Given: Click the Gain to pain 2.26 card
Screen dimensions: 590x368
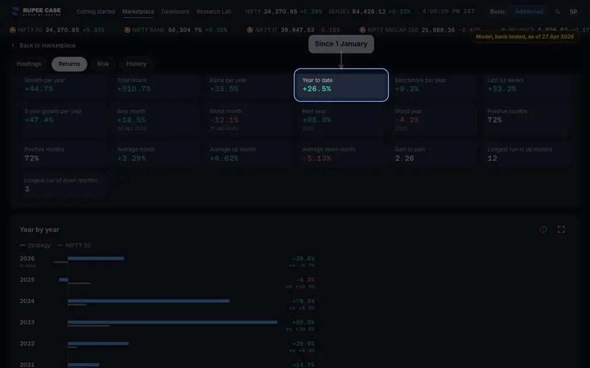Looking at the screenshot, I should [x=433, y=154].
